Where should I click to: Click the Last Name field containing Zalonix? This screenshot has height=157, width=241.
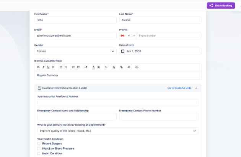(160, 20)
